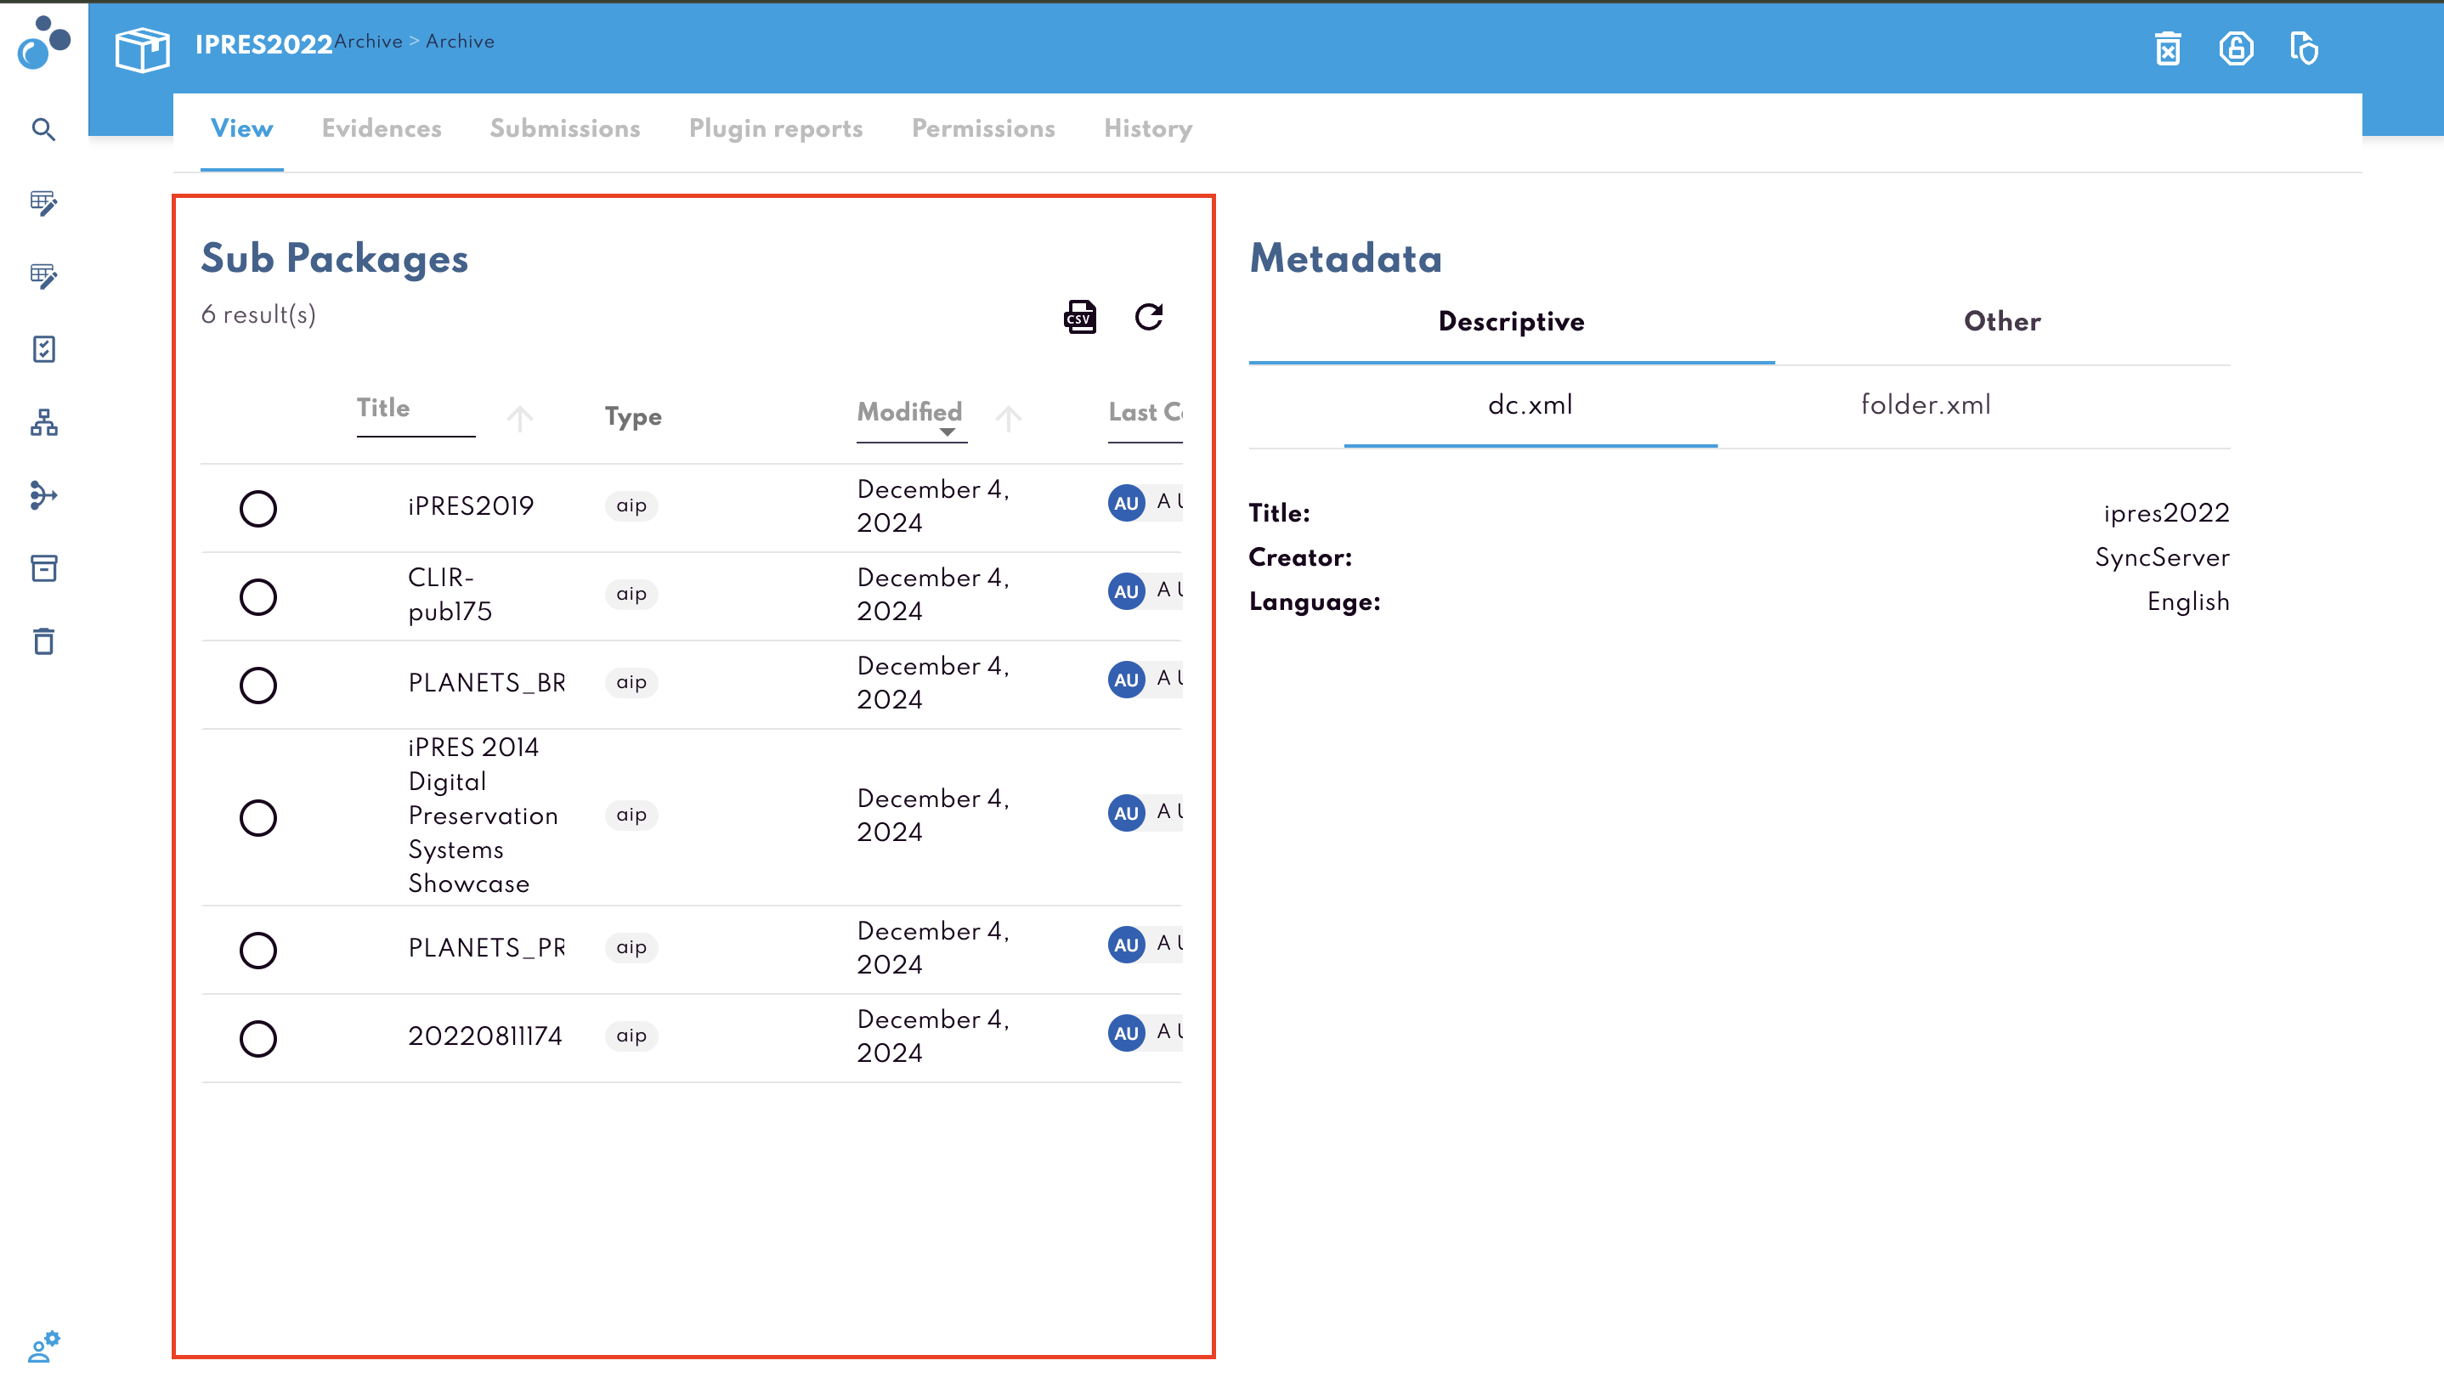This screenshot has height=1383, width=2444.
Task: Select the PLANETS_PR radio button
Action: coord(258,950)
